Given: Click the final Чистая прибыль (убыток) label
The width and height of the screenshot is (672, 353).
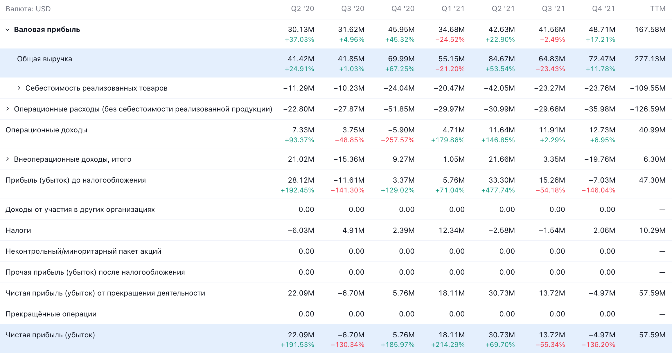Looking at the screenshot, I should (50, 335).
